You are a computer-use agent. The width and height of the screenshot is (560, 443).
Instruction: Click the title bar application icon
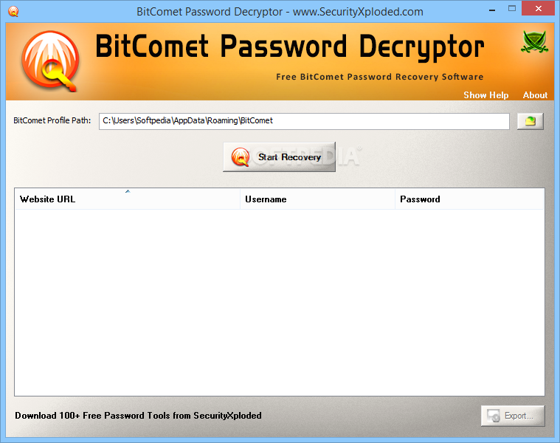click(x=13, y=11)
